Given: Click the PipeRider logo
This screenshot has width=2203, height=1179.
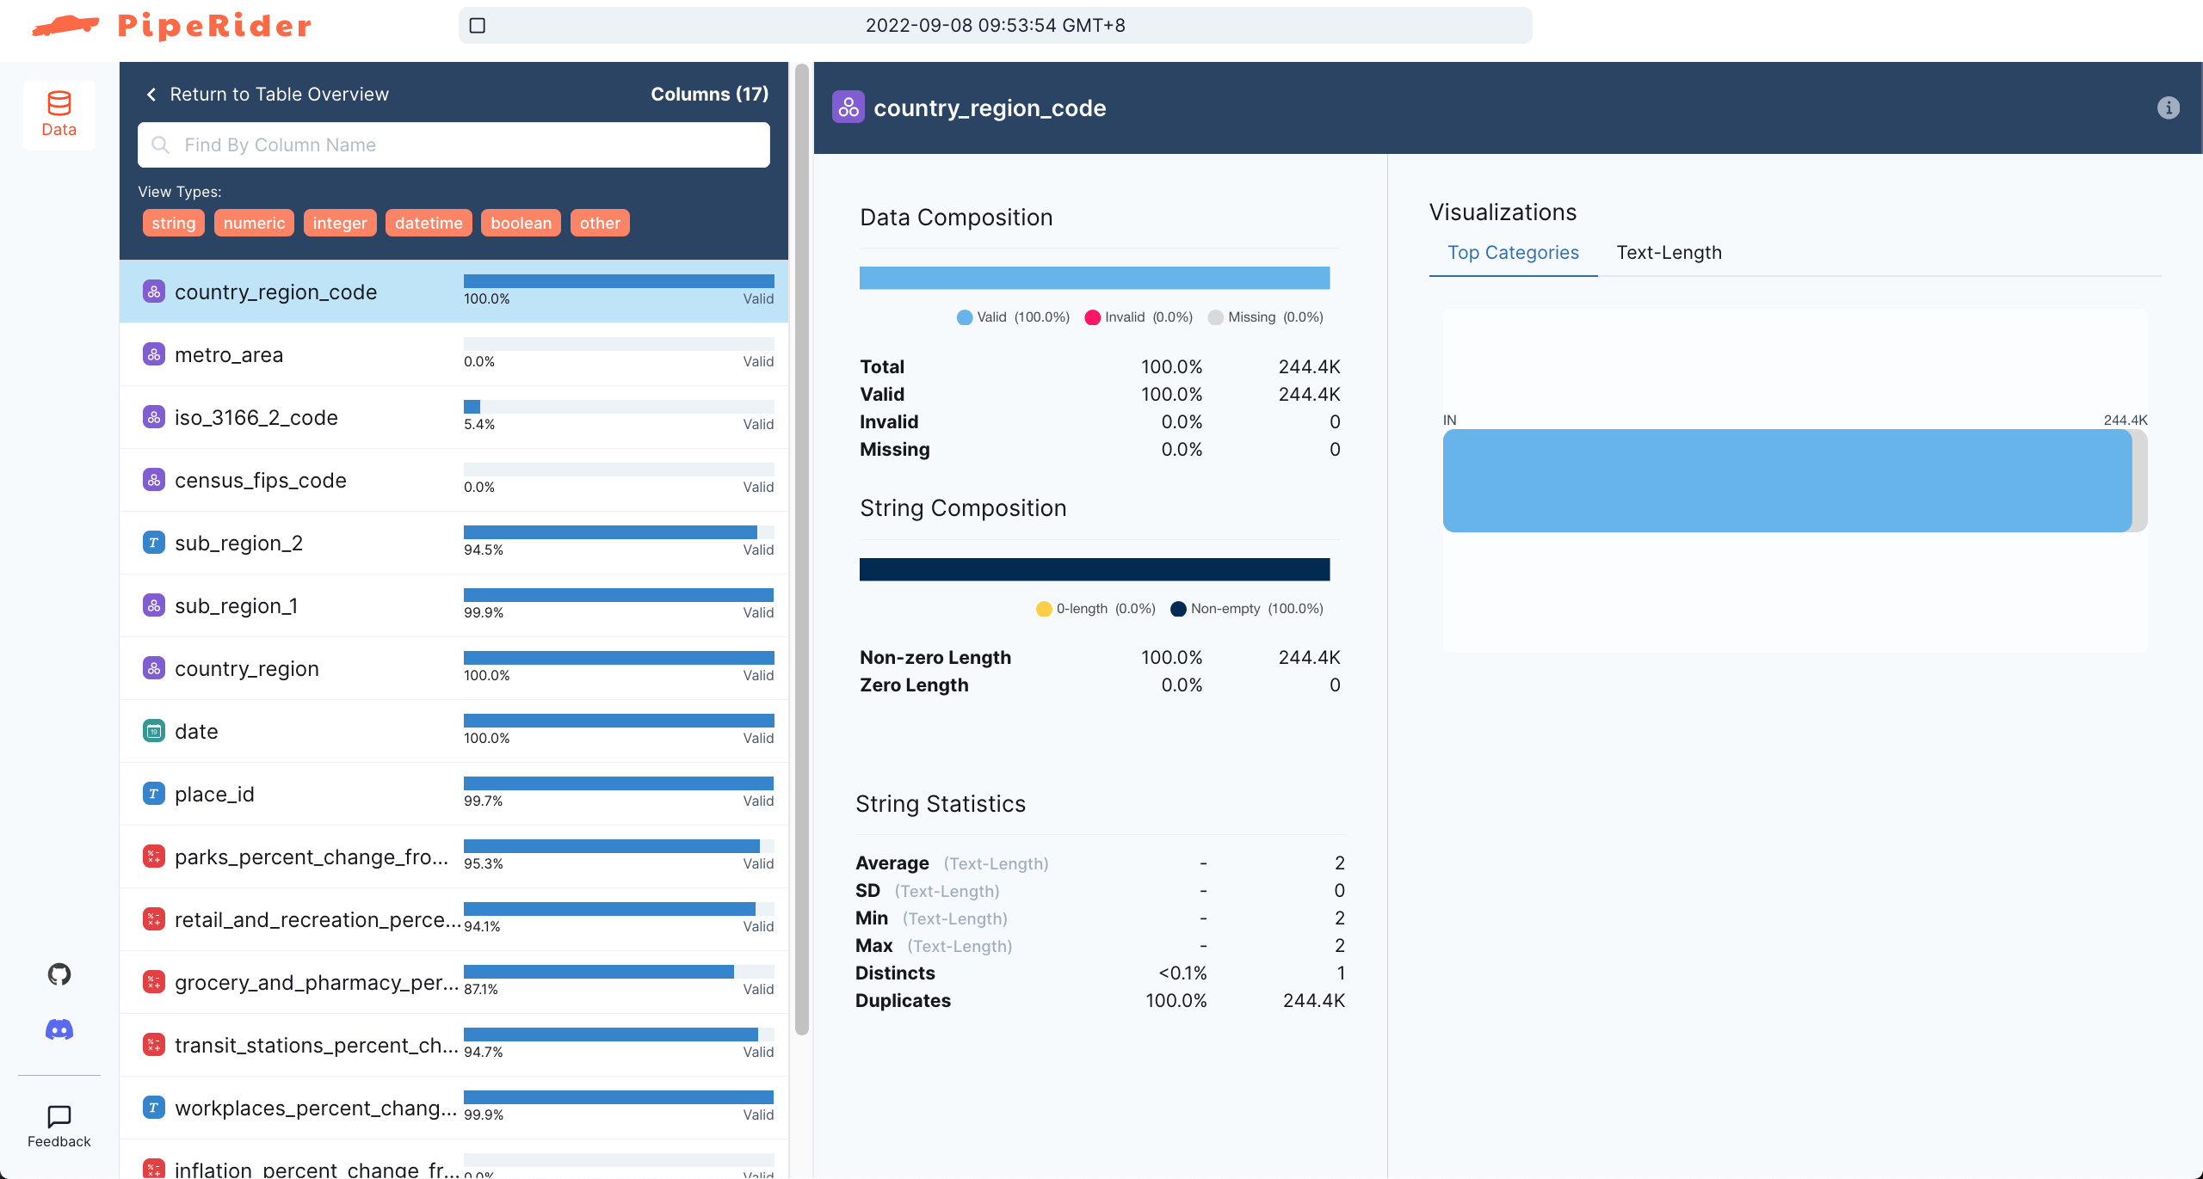Looking at the screenshot, I should pyautogui.click(x=172, y=26).
